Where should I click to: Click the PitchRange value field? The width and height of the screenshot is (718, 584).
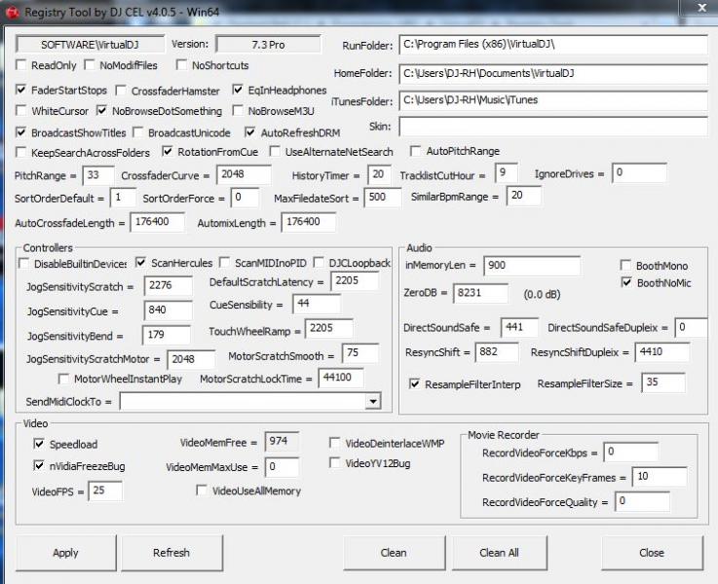[x=98, y=175]
